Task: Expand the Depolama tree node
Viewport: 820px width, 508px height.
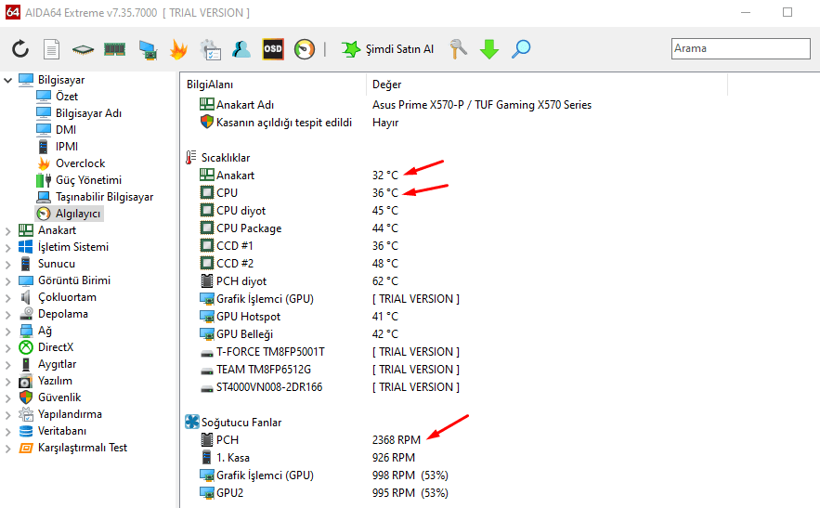Action: pyautogui.click(x=8, y=314)
